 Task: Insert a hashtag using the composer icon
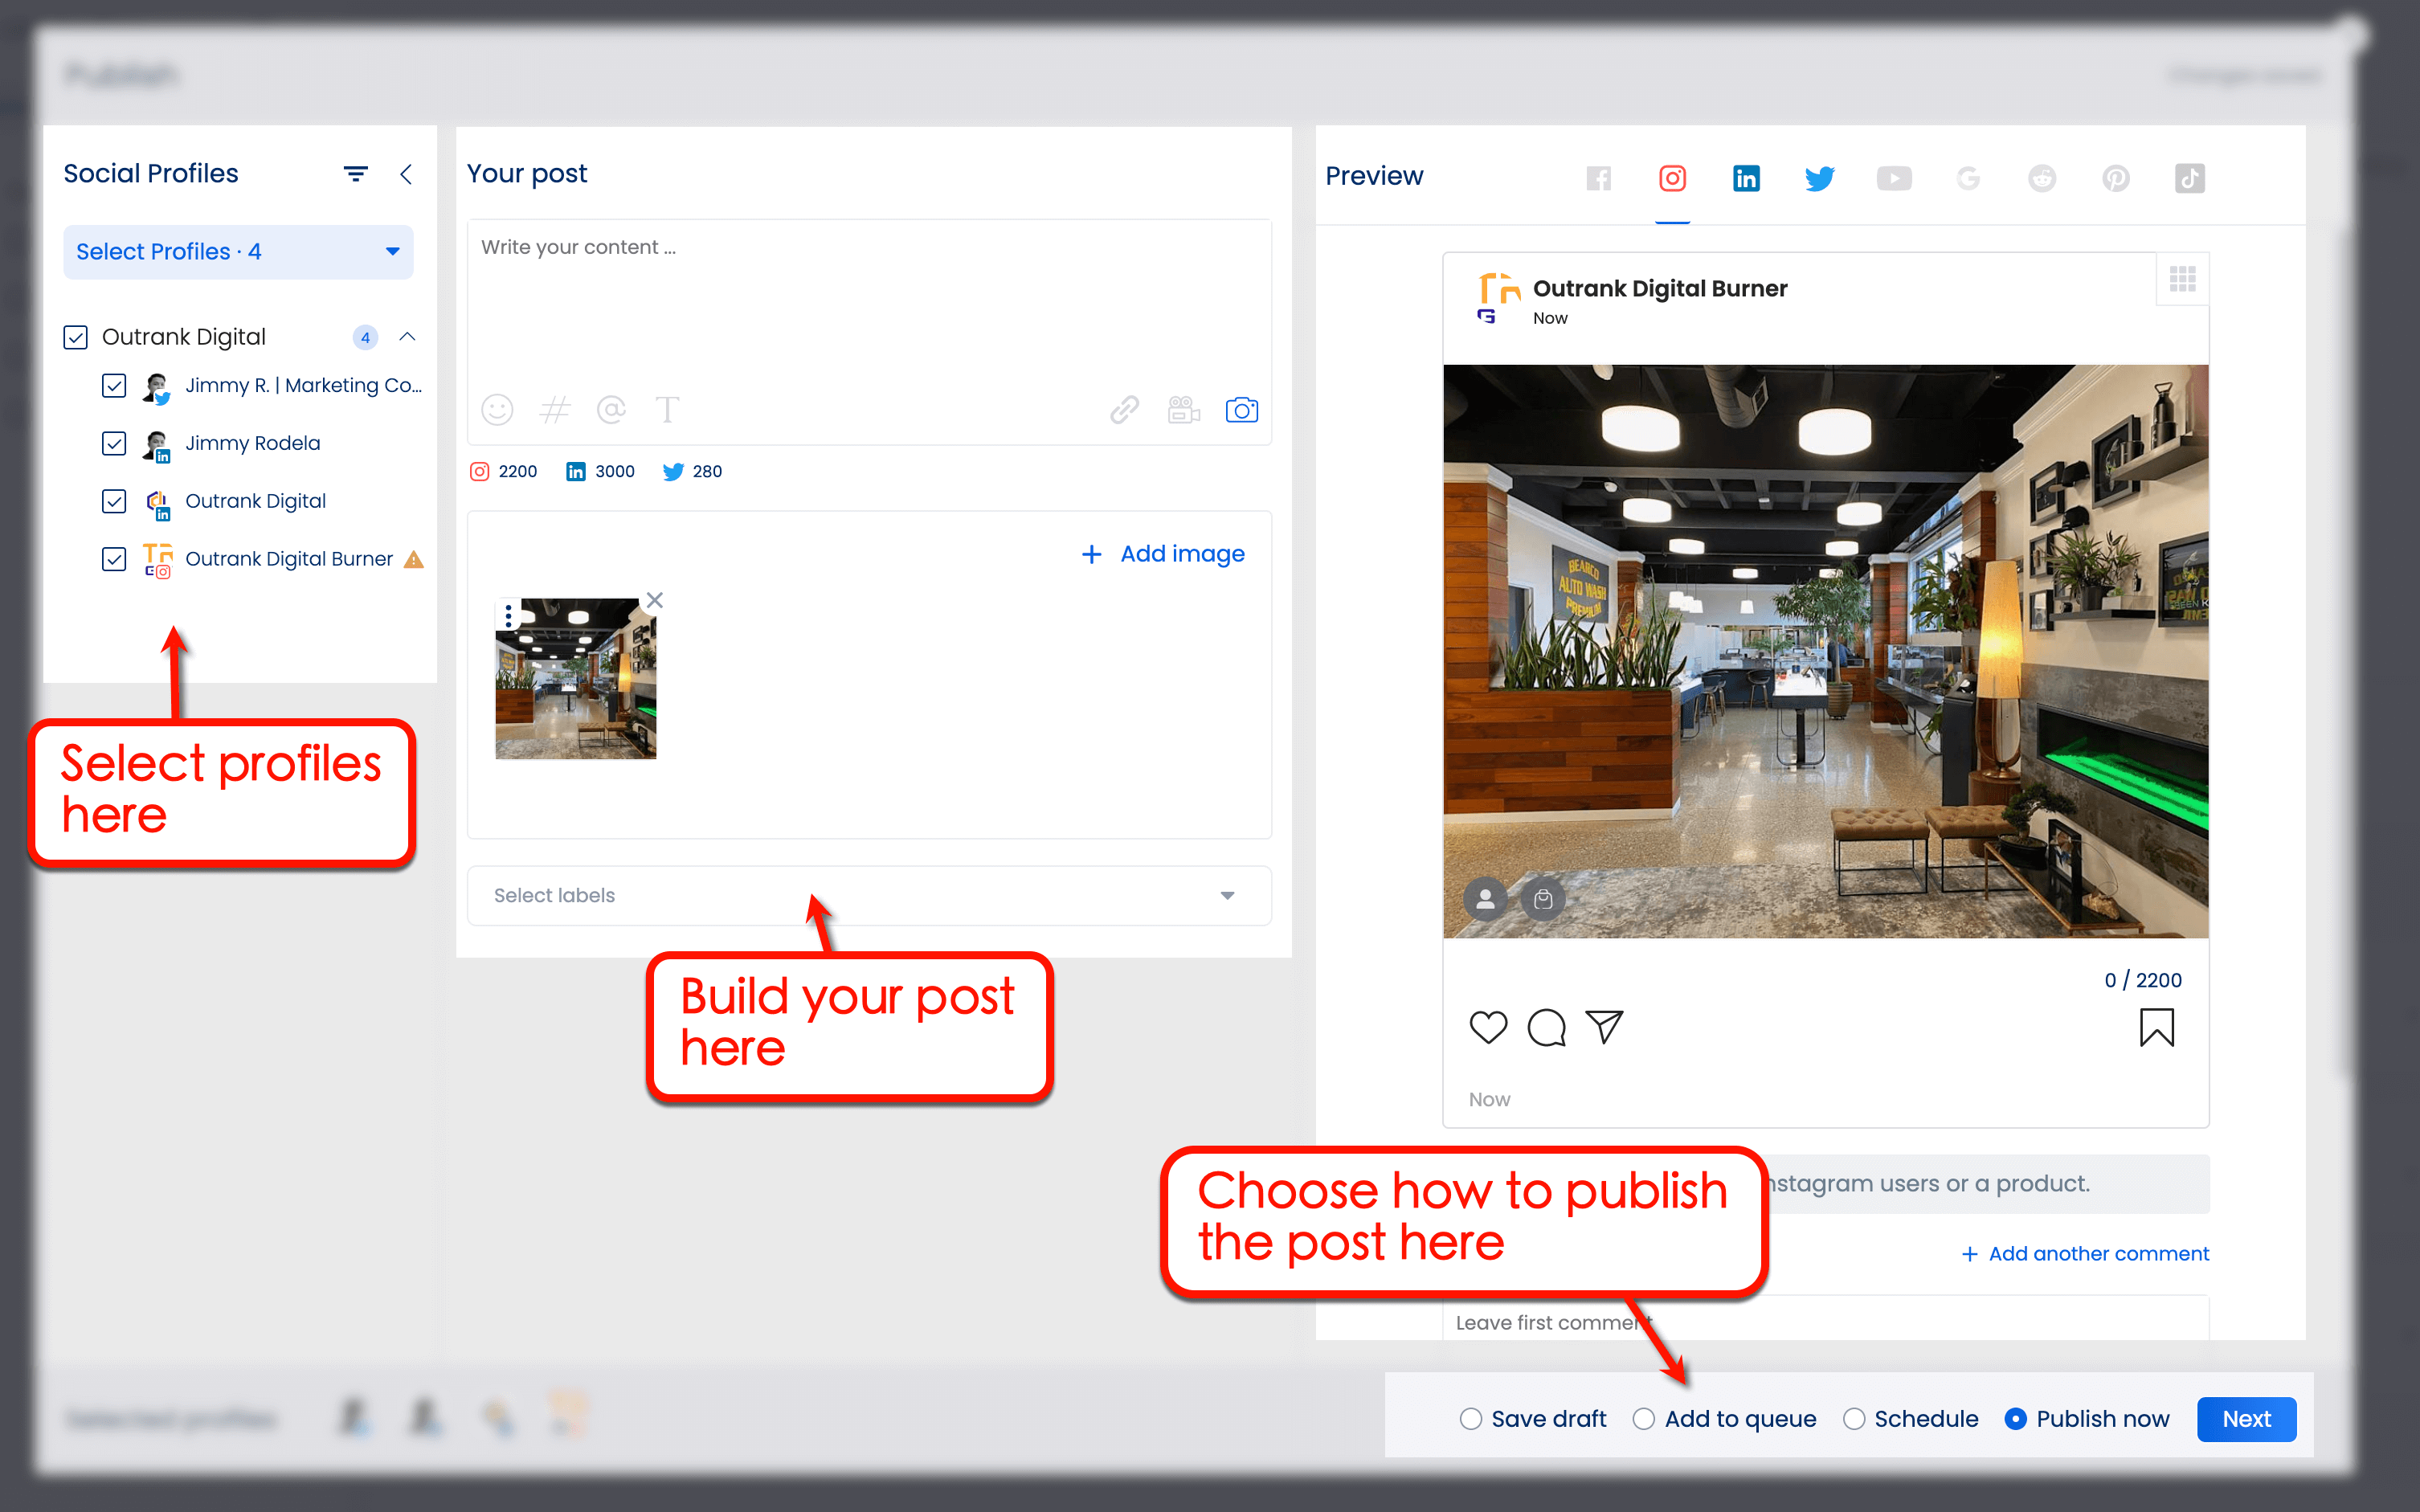click(x=555, y=409)
